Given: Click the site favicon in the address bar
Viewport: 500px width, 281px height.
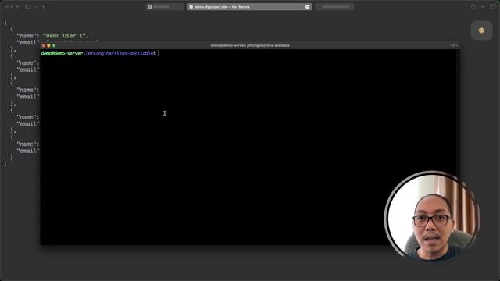Looking at the screenshot, I should pos(191,7).
